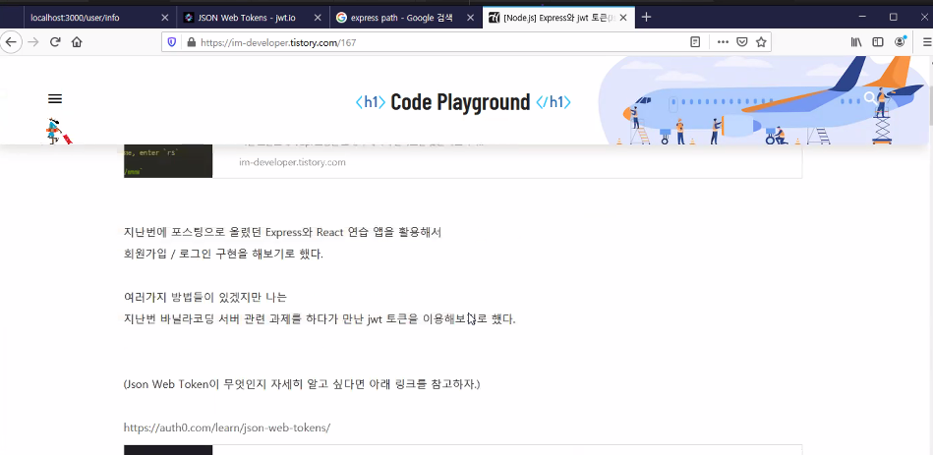The width and height of the screenshot is (933, 455).
Task: Close the Node.js Express tab
Action: (x=623, y=18)
